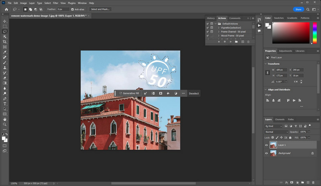Open the Select menu

tap(47, 3)
